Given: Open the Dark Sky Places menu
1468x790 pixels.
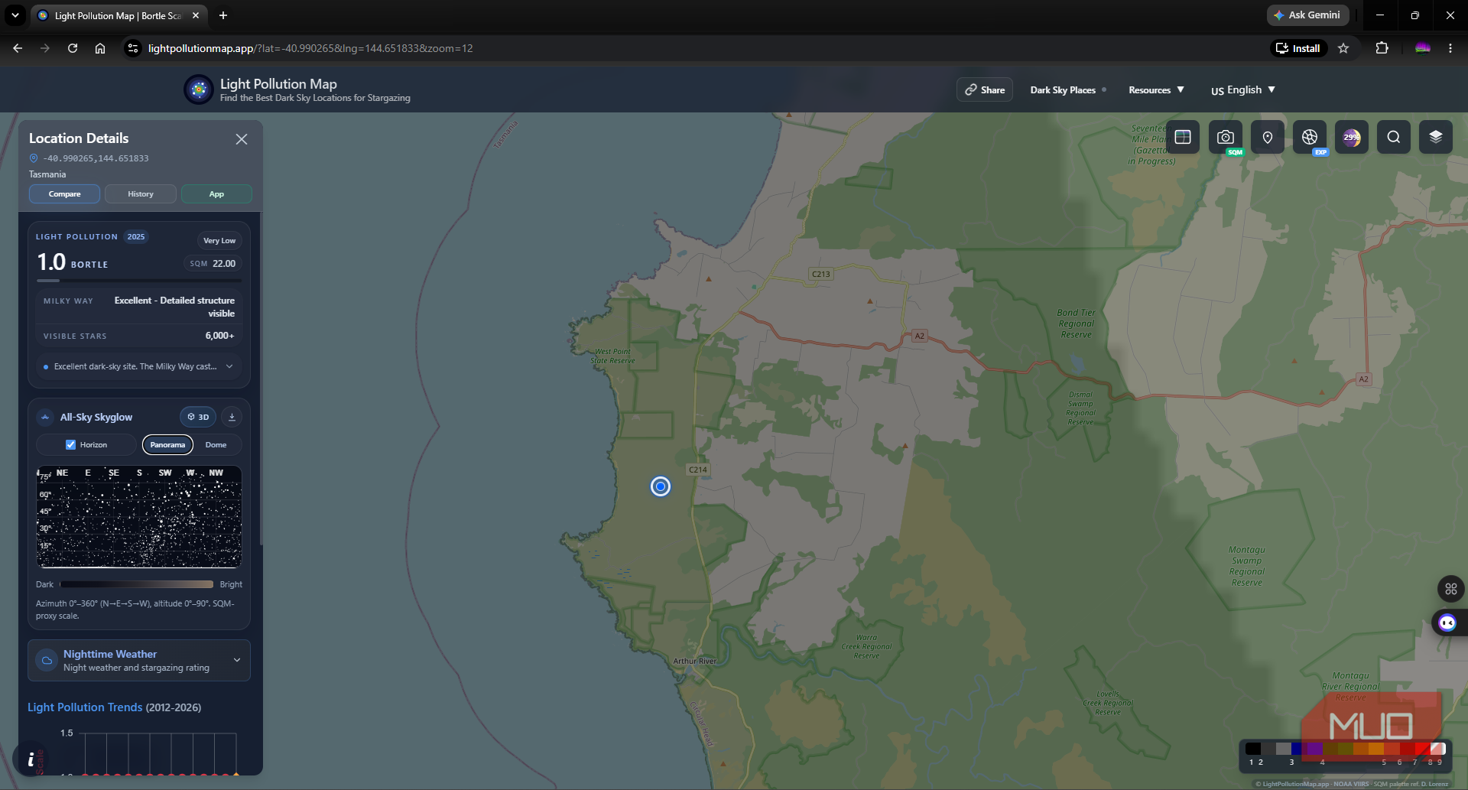Looking at the screenshot, I should click(x=1068, y=90).
